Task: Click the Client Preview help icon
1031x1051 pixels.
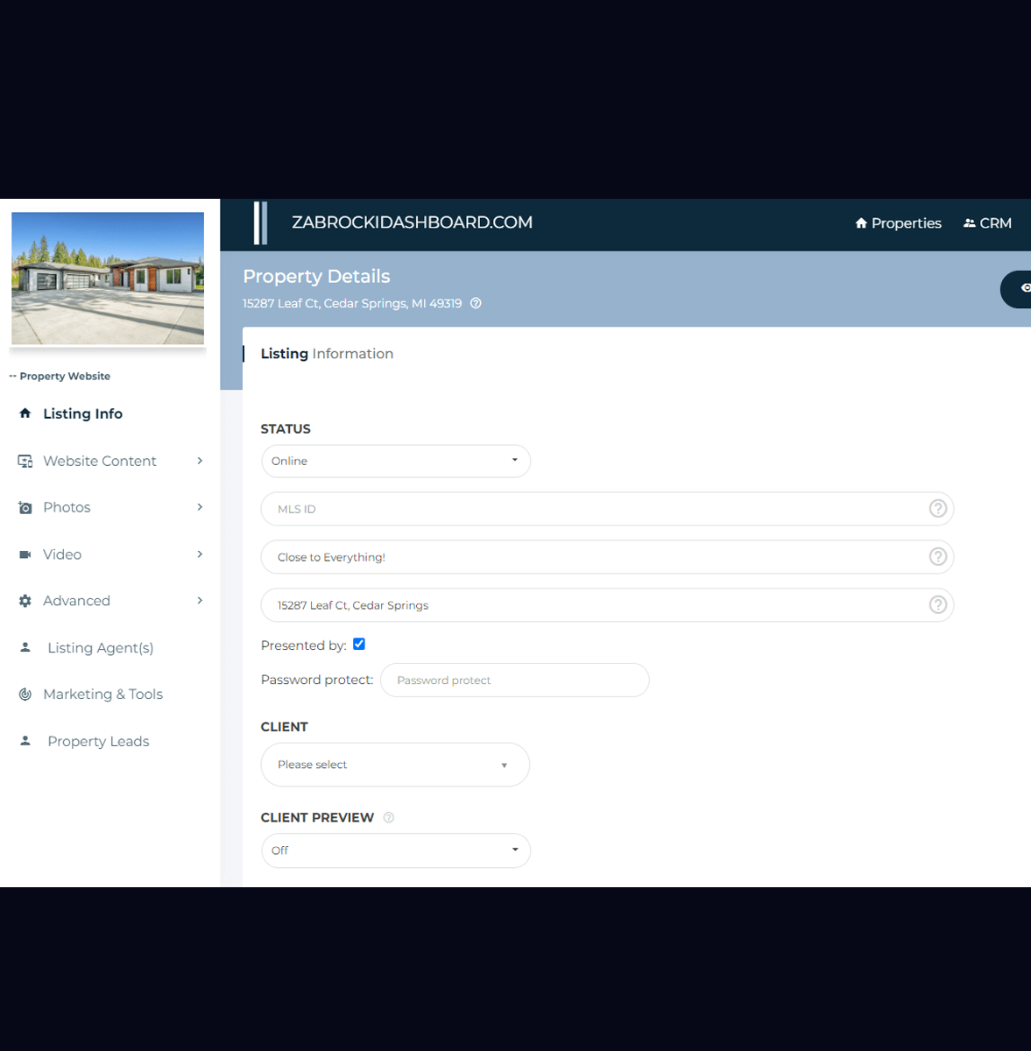Action: click(389, 818)
